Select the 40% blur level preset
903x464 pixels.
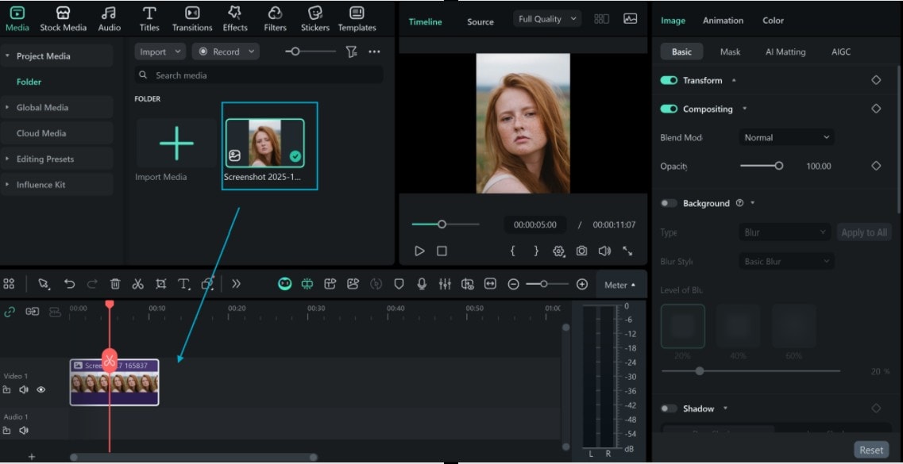(738, 326)
